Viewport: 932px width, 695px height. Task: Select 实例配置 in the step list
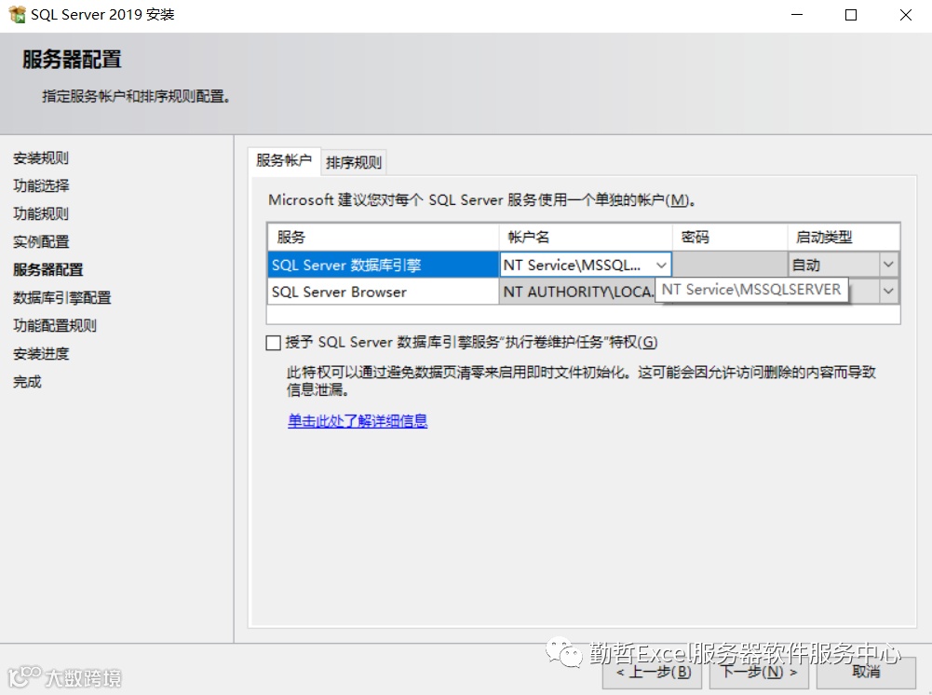coord(41,242)
